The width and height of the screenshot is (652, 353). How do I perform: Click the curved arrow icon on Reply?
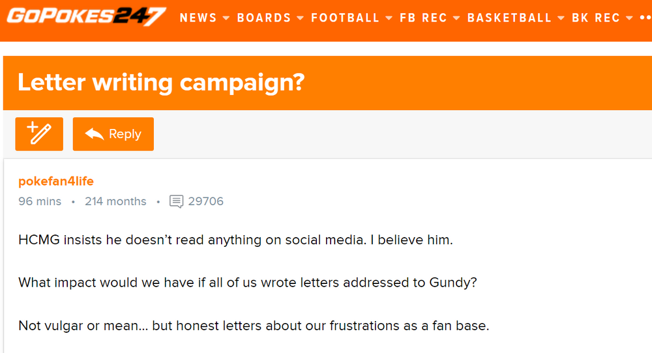tap(95, 134)
